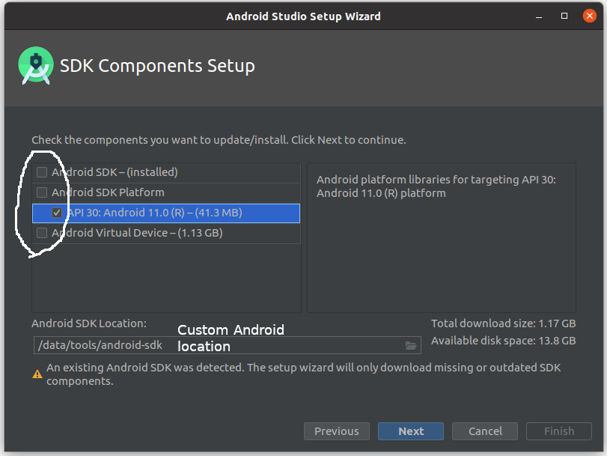The image size is (607, 456).
Task: Select the 'Android Virtual Device – (1.13 GB)' row text
Action: point(137,233)
